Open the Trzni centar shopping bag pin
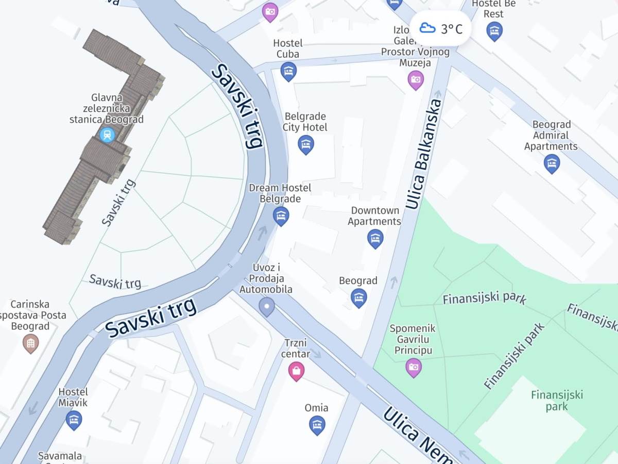This screenshot has width=618, height=464. point(296,371)
